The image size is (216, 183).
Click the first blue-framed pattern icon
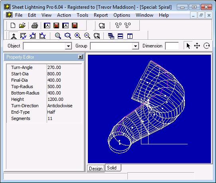point(47,26)
